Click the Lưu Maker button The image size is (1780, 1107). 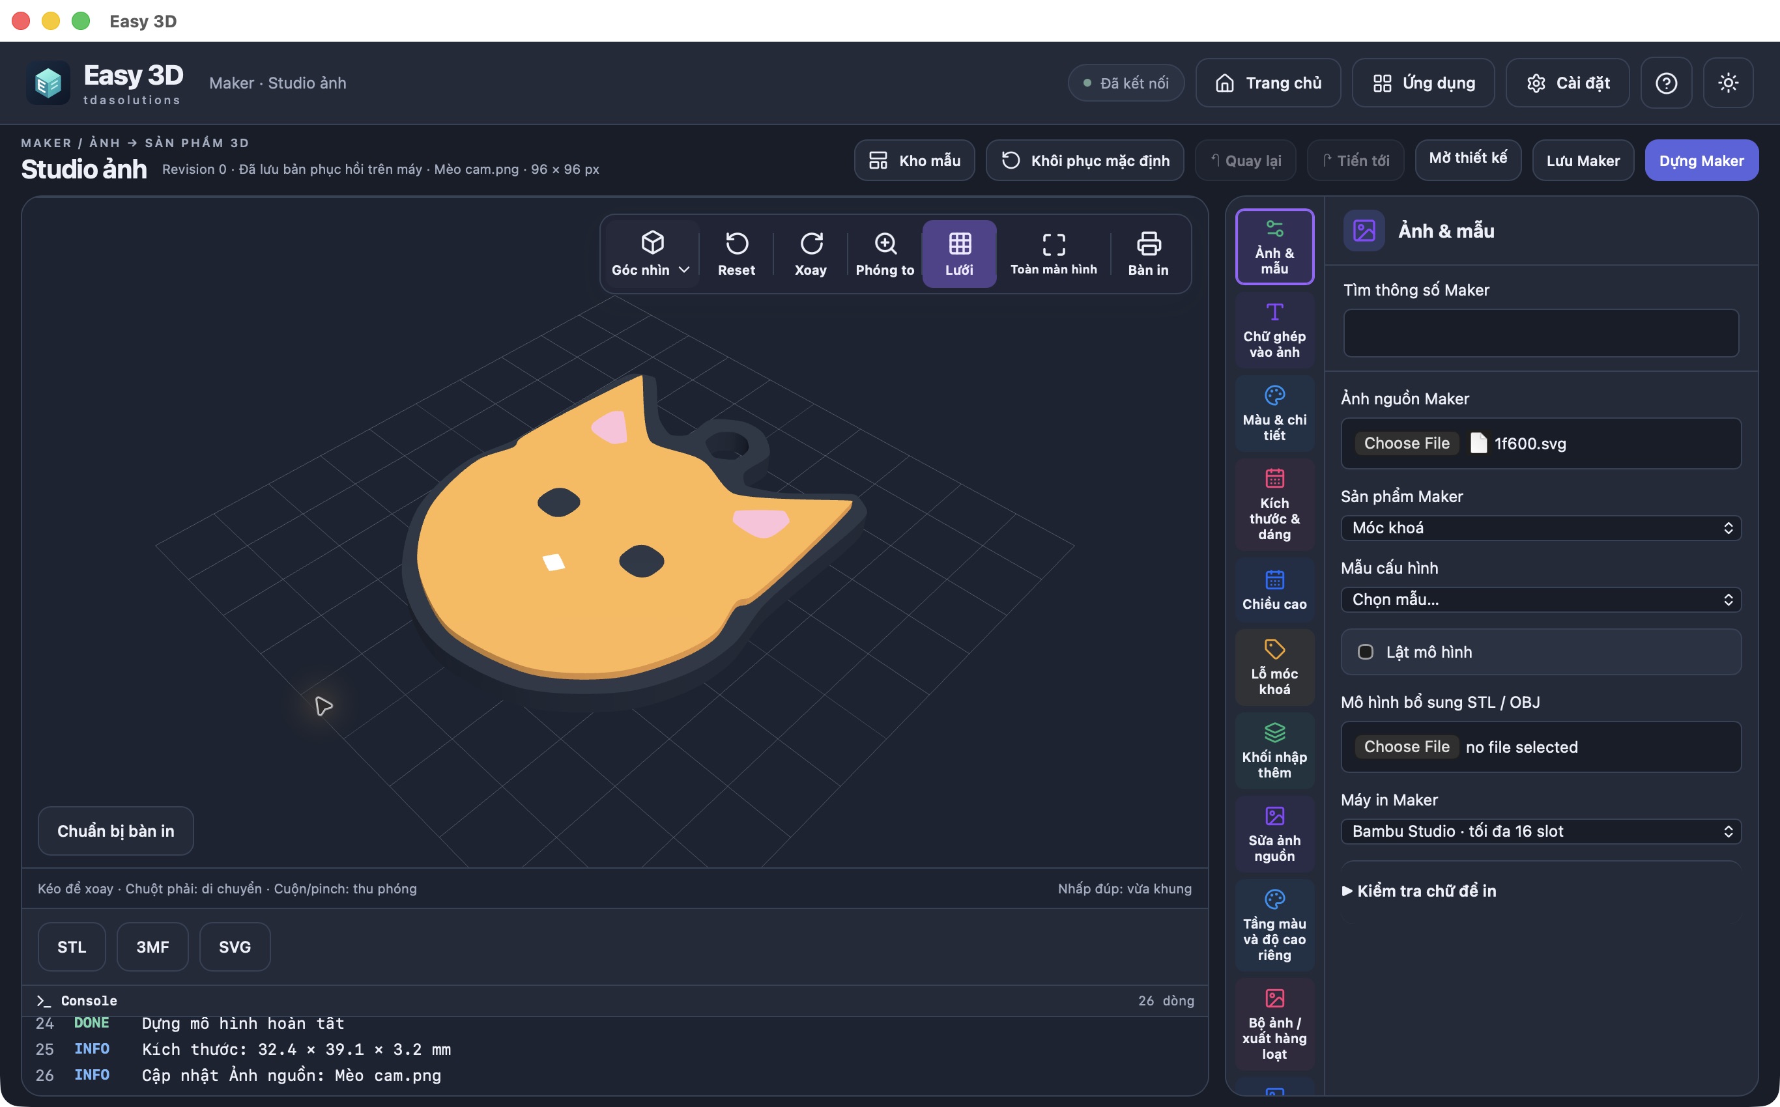pyautogui.click(x=1582, y=160)
